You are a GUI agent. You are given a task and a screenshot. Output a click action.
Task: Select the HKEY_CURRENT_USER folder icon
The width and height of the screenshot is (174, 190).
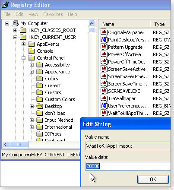(23, 37)
